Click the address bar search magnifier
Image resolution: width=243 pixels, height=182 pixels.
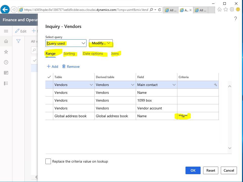(151, 10)
